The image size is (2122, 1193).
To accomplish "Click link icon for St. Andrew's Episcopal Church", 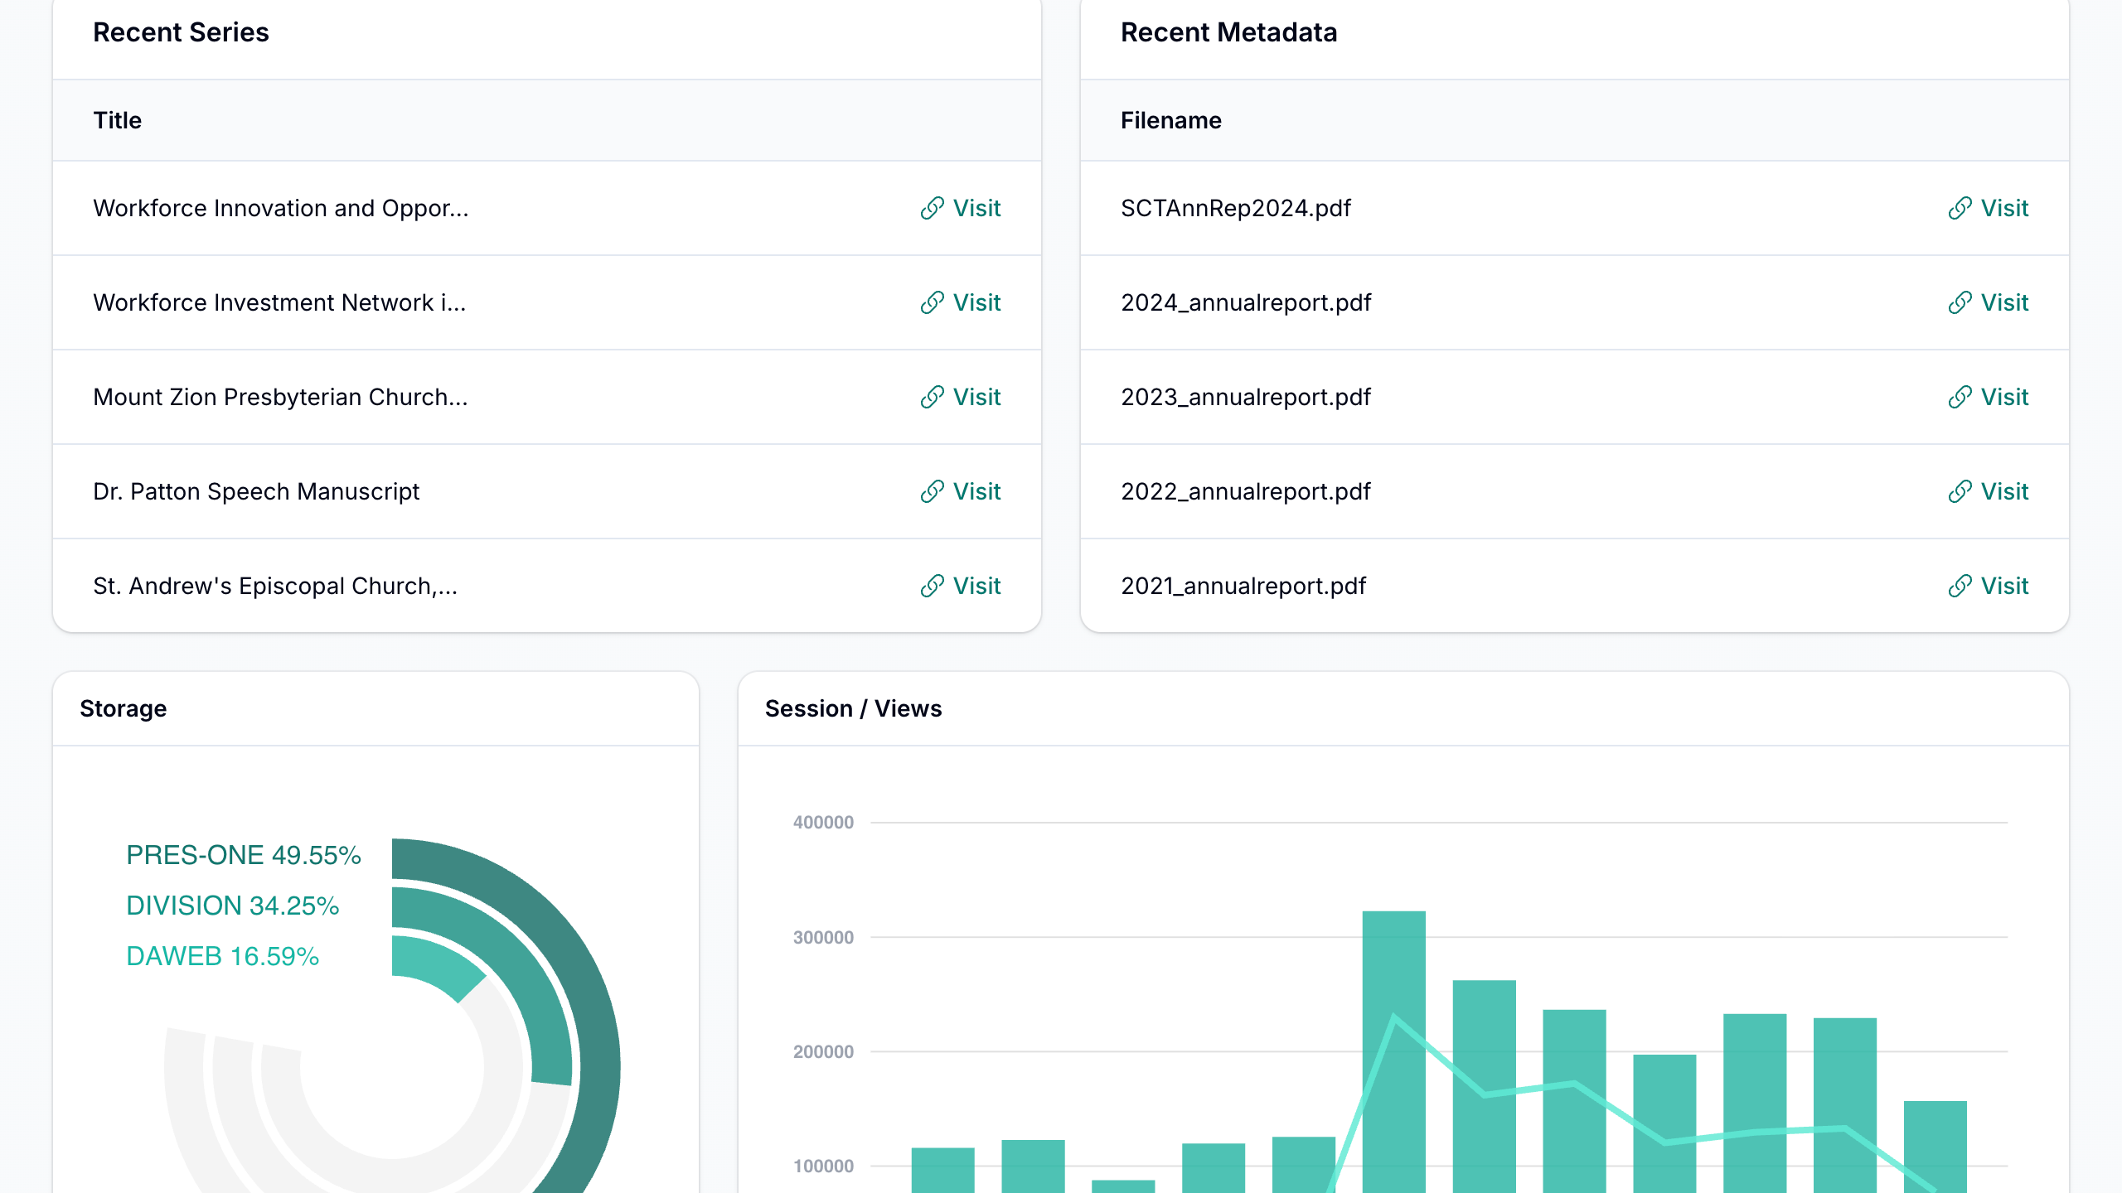I will tap(932, 586).
